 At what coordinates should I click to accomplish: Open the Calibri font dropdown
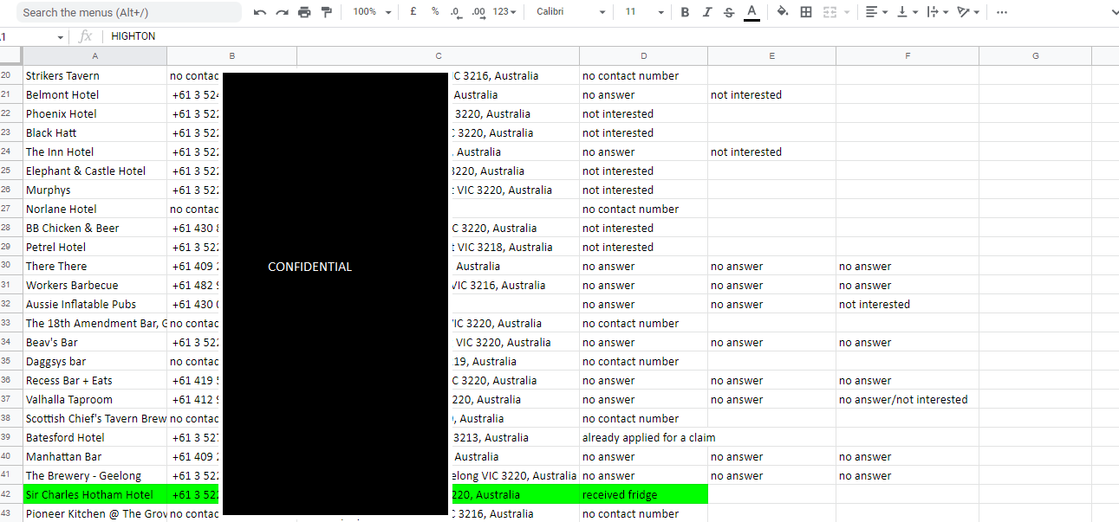coord(570,12)
